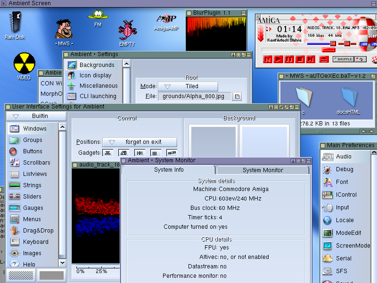Select Keyboard in User Interface Settings
The height and width of the screenshot is (283, 377).
point(33,241)
